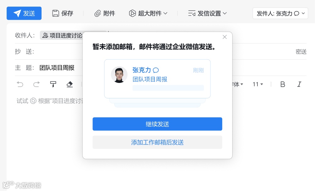Click 团队项目周报 text in preview card
The width and height of the screenshot is (315, 191).
click(150, 79)
